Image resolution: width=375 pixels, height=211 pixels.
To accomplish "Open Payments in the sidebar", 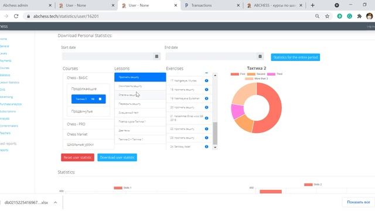I will 6,60.
